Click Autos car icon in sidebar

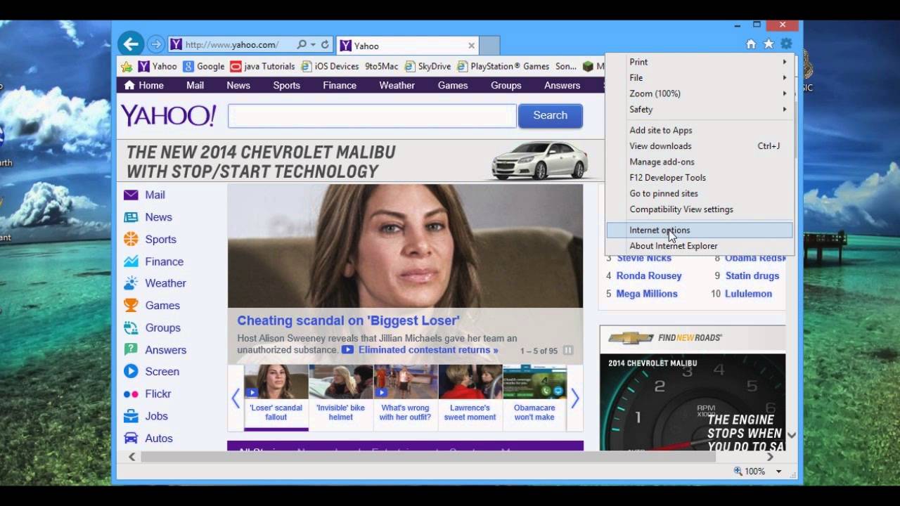click(131, 438)
